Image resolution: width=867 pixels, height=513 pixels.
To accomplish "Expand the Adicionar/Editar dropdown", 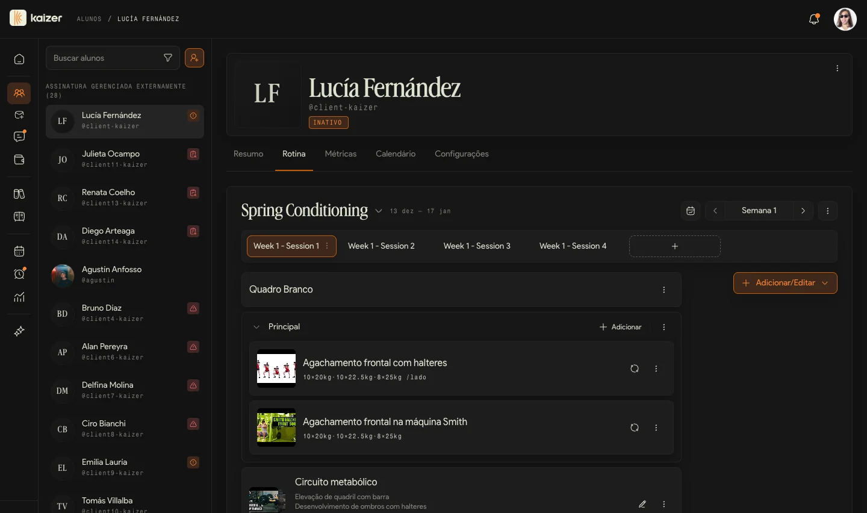I will (x=785, y=283).
